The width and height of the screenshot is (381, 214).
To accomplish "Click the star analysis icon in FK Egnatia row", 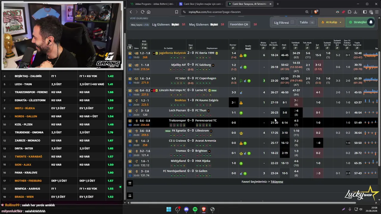I will (241, 133).
